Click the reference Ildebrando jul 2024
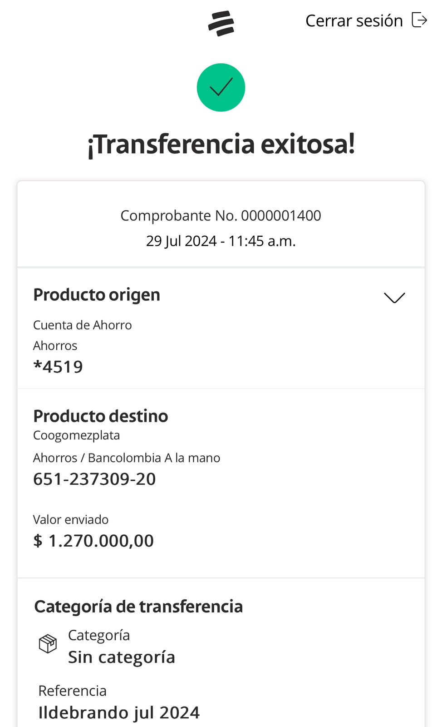 (119, 712)
